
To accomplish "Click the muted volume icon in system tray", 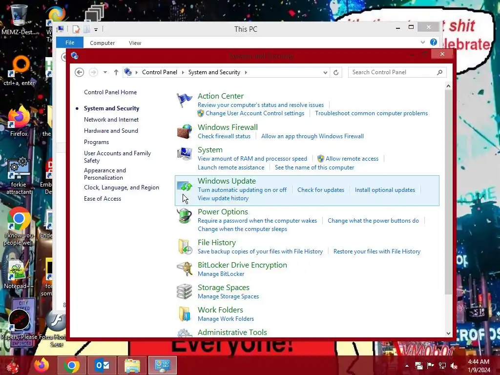I will 454,366.
